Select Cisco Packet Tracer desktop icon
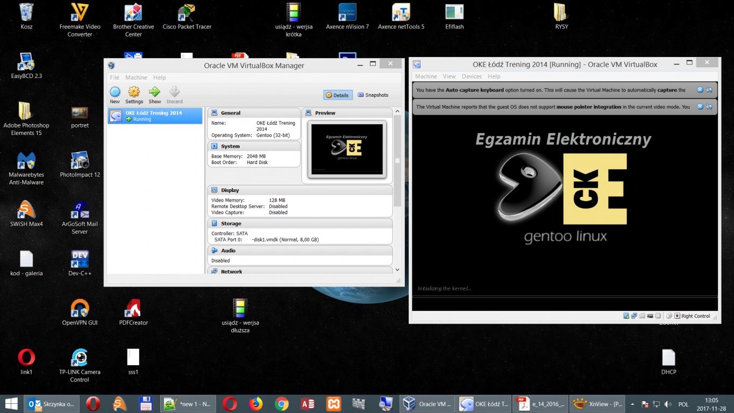The width and height of the screenshot is (734, 413). (x=187, y=16)
